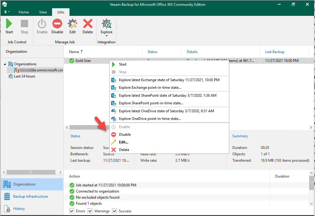Sort jobs by the Status column
This screenshot has height=216, width=315.
pyautogui.click(x=152, y=52)
